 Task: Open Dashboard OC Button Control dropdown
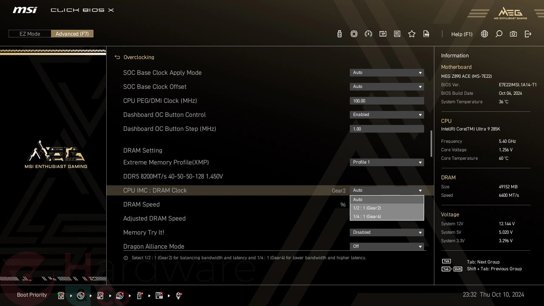[x=387, y=115]
